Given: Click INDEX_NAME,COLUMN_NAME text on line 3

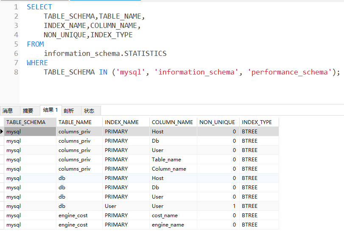Looking at the screenshot, I should [92, 25].
